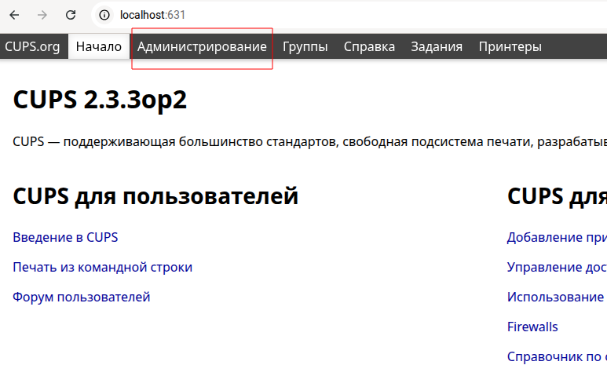
Task: Visit the Форум пользователей link
Action: (81, 297)
